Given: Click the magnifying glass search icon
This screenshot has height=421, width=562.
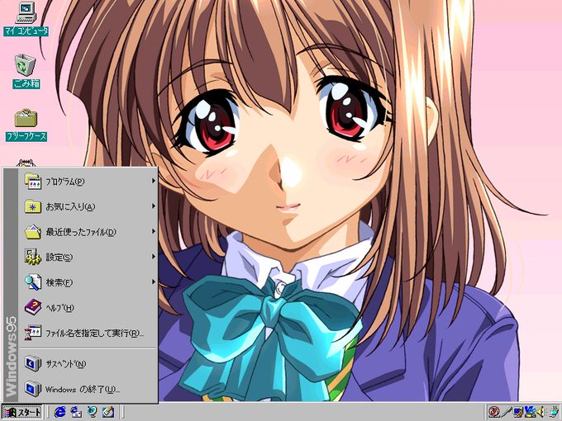Looking at the screenshot, I should point(33,282).
